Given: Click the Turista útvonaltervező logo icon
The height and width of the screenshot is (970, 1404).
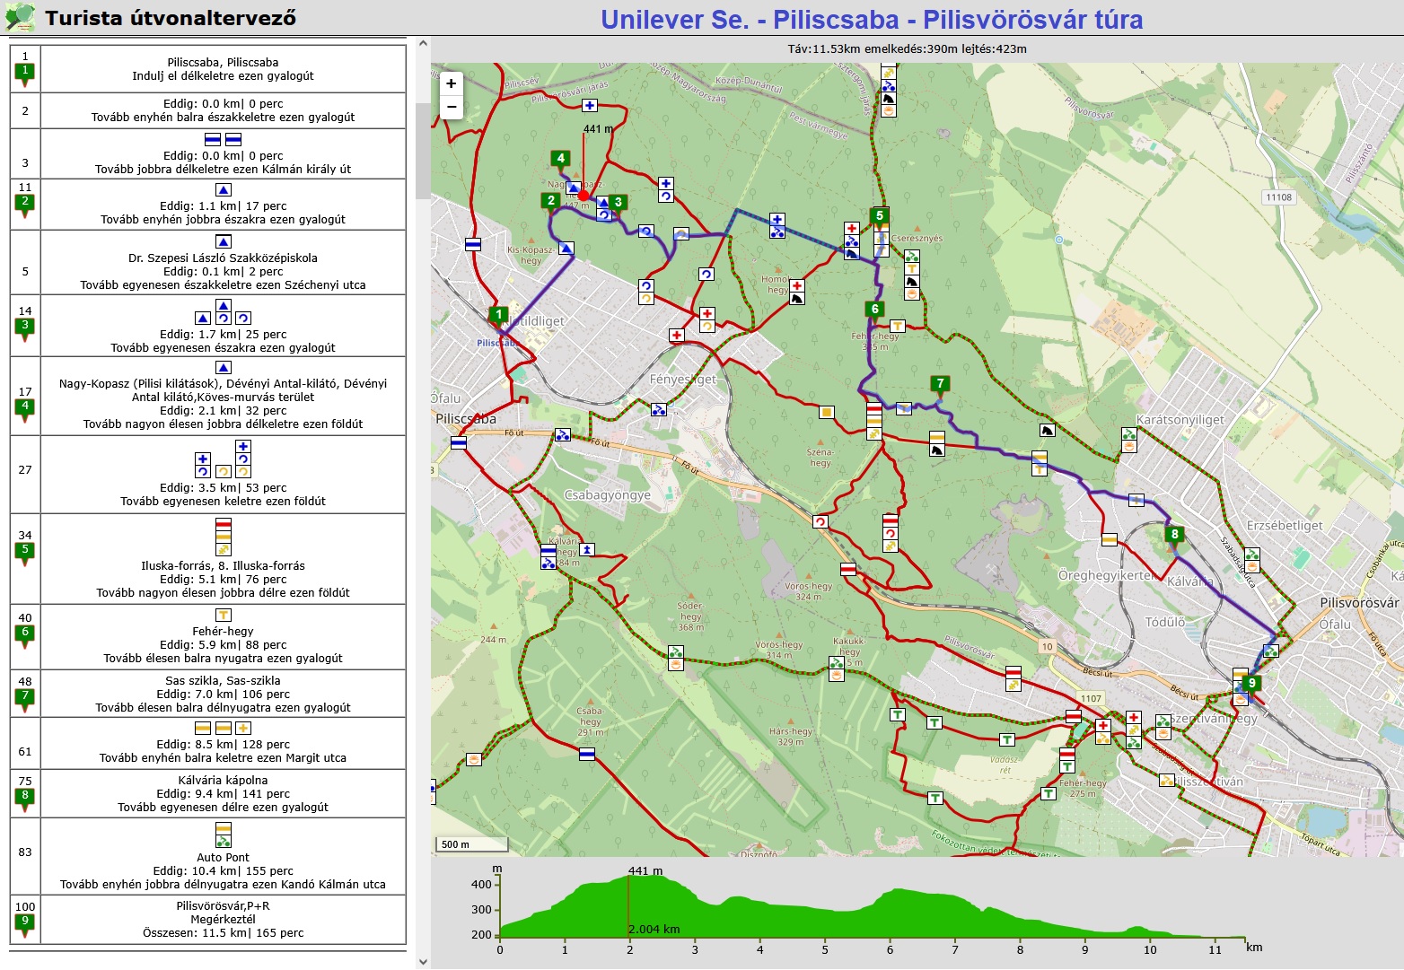Looking at the screenshot, I should click(x=20, y=17).
